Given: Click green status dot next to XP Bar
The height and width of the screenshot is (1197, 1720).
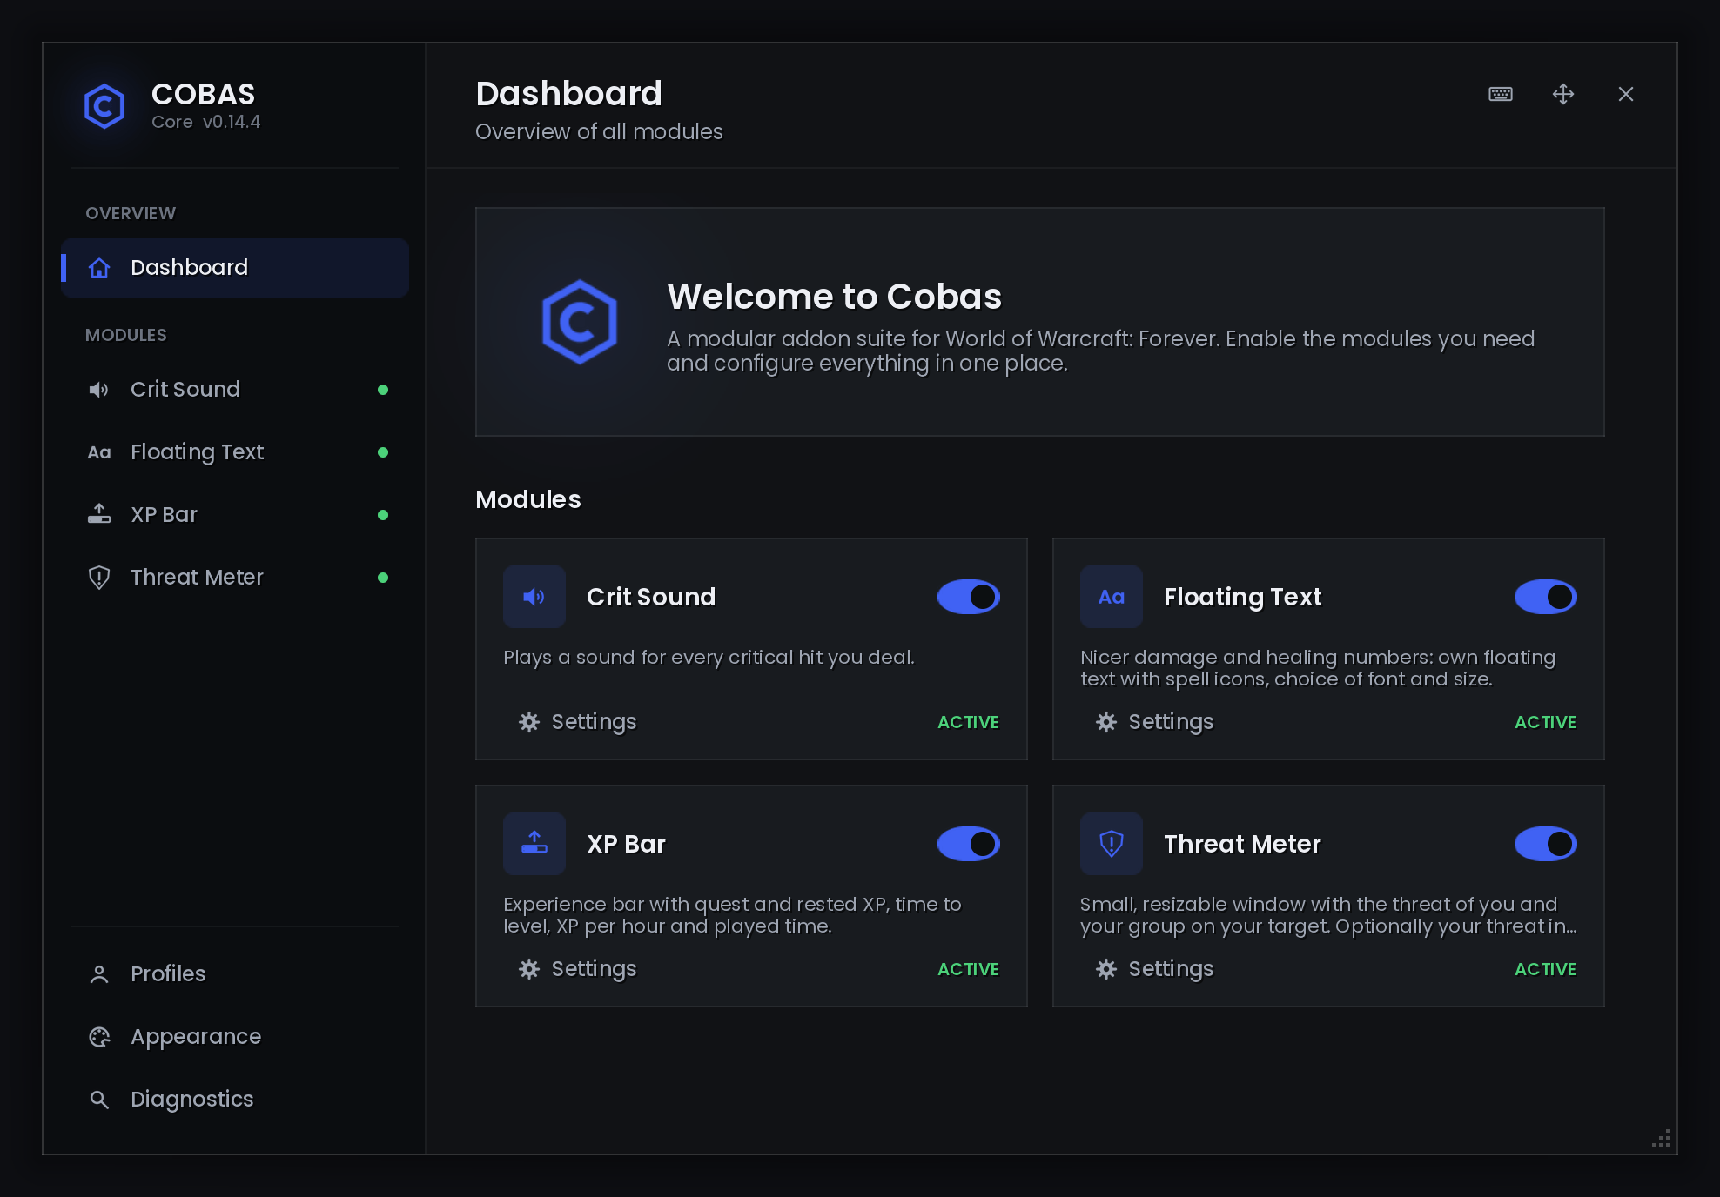Looking at the screenshot, I should pyautogui.click(x=383, y=515).
